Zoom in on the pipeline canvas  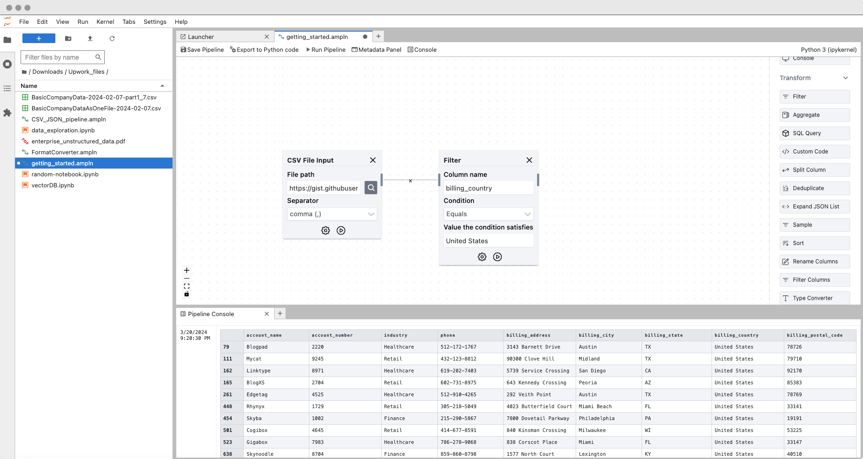187,270
